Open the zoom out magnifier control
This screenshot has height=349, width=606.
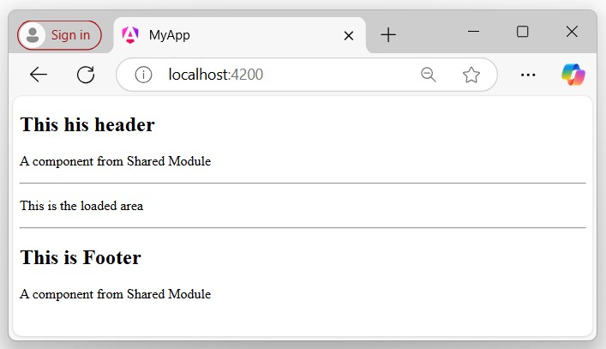pyautogui.click(x=429, y=75)
